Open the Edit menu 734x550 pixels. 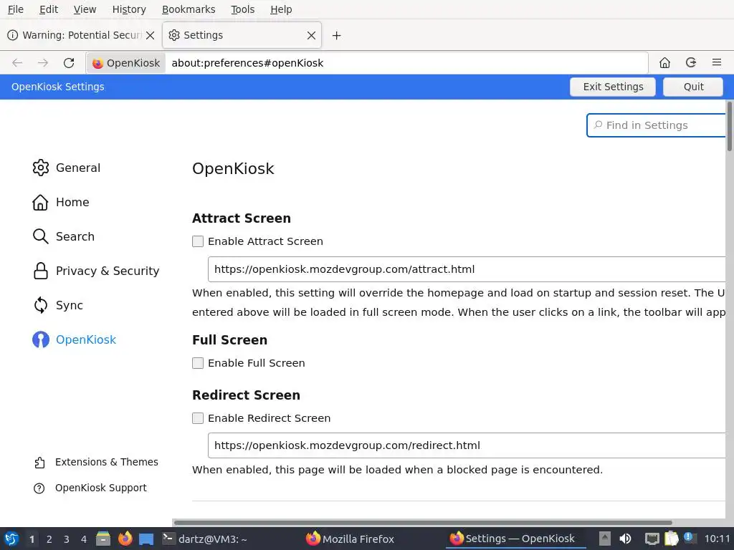point(49,9)
